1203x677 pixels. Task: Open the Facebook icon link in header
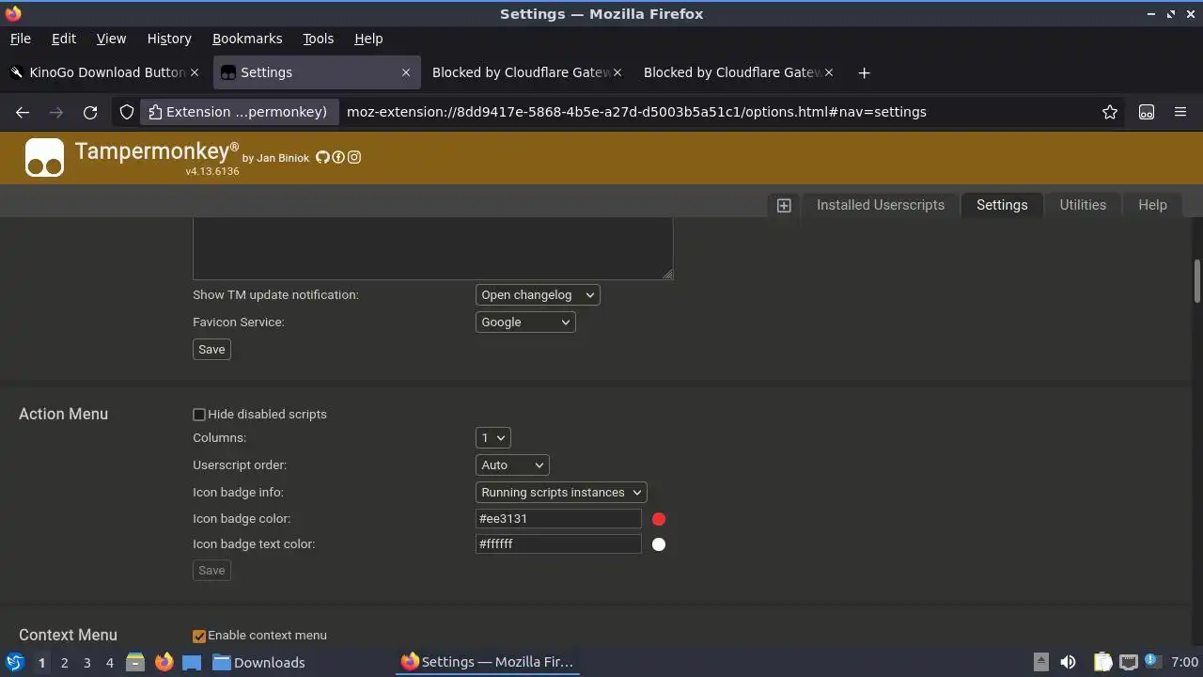338,157
